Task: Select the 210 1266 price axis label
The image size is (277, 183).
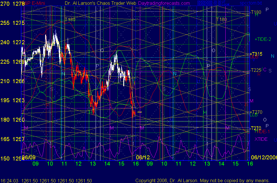Action: pyautogui.click(x=12, y=81)
